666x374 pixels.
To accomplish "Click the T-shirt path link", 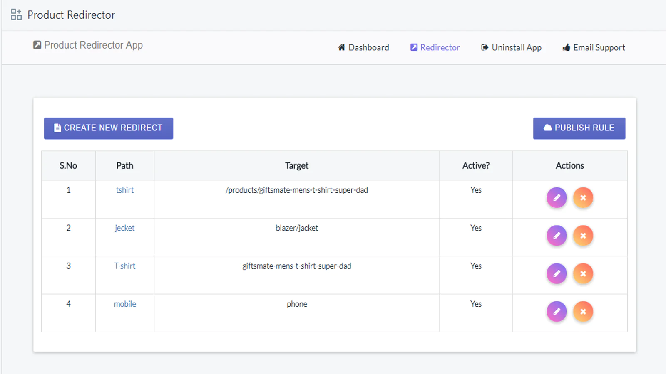I will tap(125, 266).
